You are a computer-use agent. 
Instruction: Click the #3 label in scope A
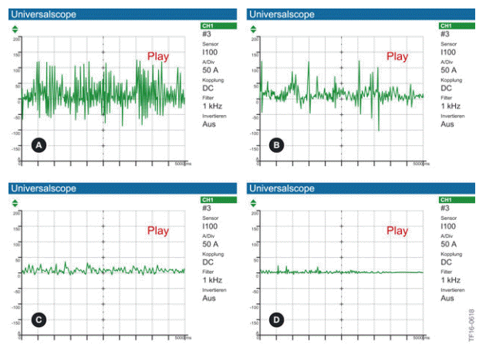[x=207, y=34]
